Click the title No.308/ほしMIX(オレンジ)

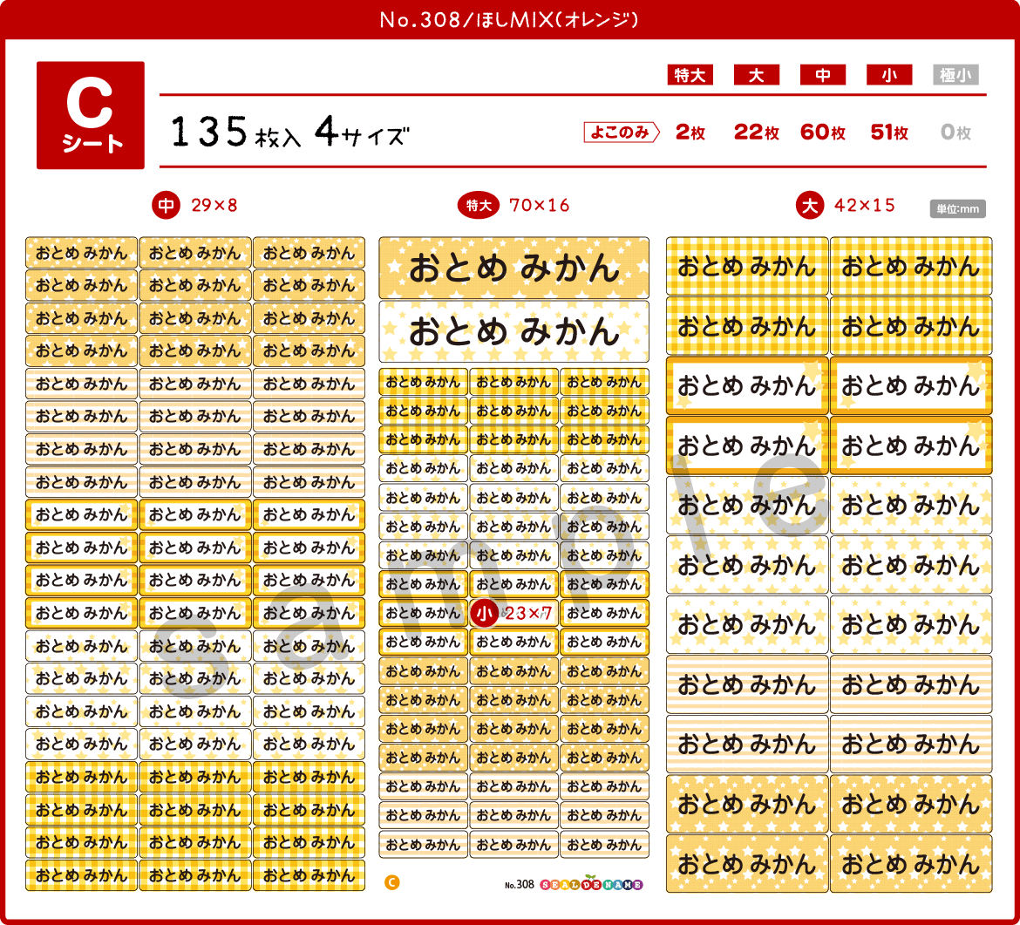pyautogui.click(x=509, y=19)
